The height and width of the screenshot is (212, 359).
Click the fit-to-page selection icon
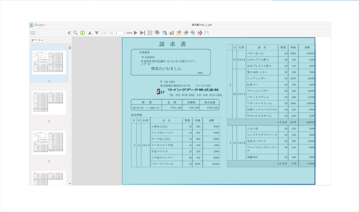pyautogui.click(x=150, y=33)
